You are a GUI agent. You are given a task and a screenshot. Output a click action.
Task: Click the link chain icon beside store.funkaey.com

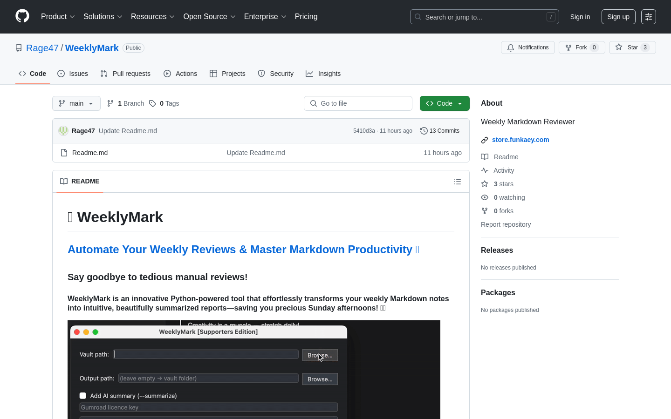coord(485,140)
